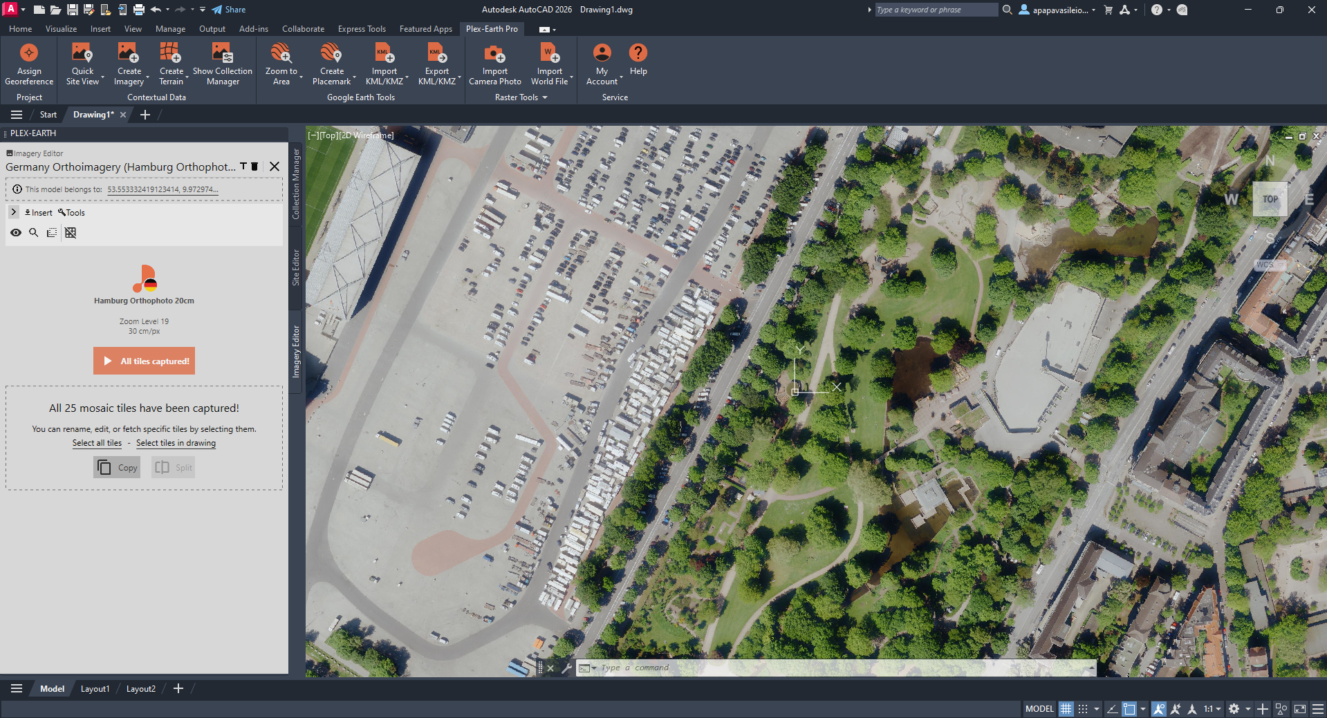Viewport: 1327px width, 718px height.
Task: Open the Export KML/KMZ tool
Action: [436, 62]
